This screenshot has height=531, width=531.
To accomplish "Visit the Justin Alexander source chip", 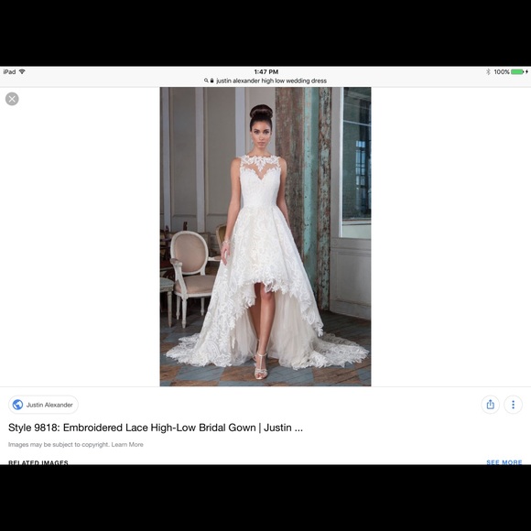I will click(43, 405).
